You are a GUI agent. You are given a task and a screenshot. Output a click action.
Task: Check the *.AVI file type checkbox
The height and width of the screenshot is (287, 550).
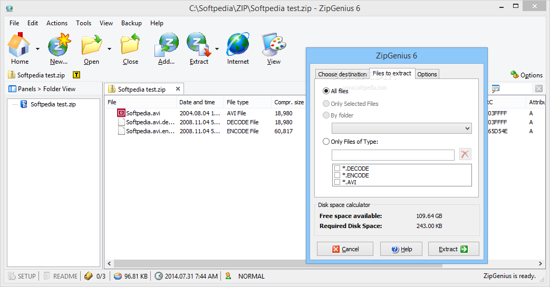337,182
